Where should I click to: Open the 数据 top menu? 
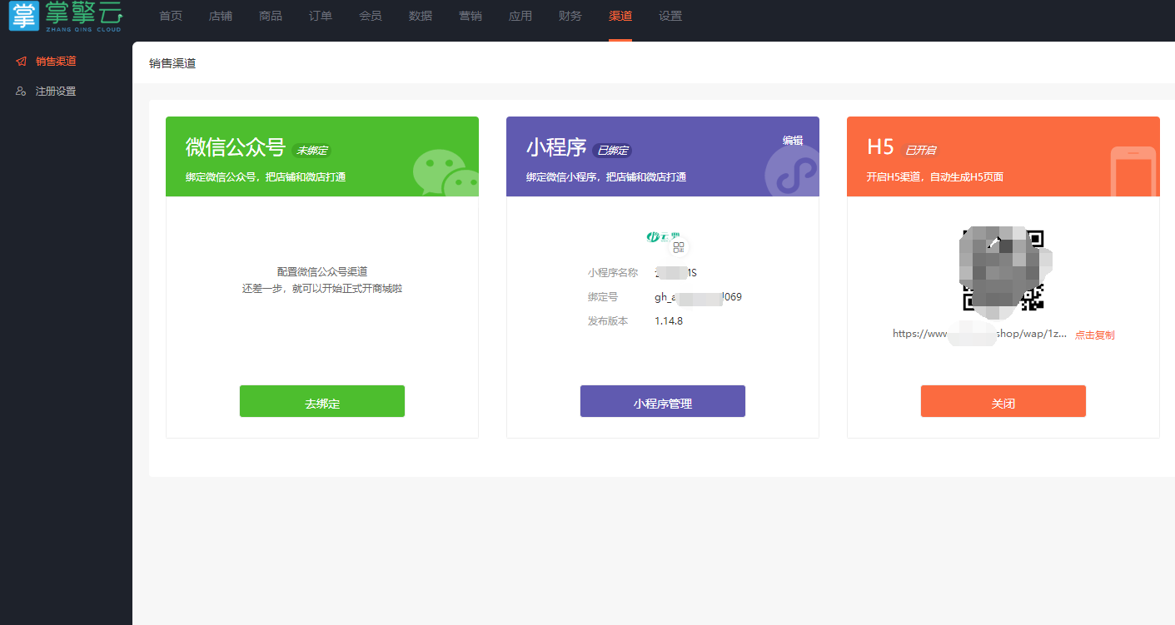pyautogui.click(x=421, y=16)
